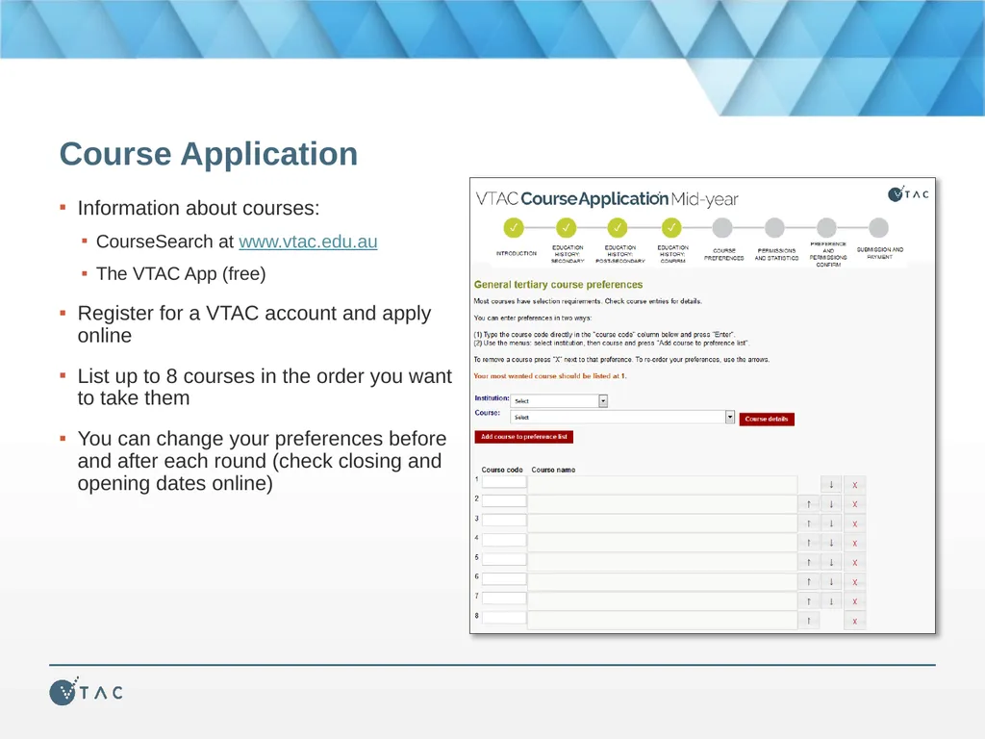Screen dimensions: 985x739
Task: Click the Course details button
Action: [x=767, y=420]
